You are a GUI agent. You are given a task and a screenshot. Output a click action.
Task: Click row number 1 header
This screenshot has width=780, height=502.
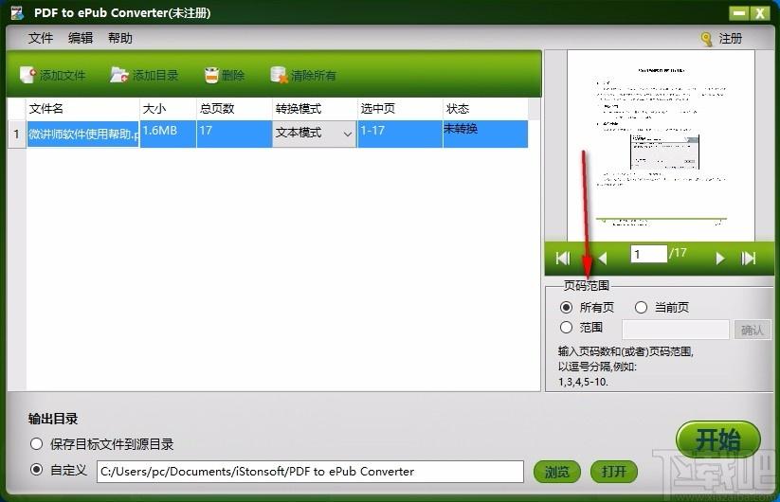(17, 134)
